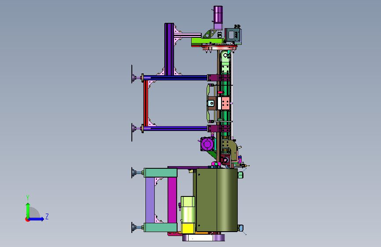Select the purple cylindrical motor at the top
381x247 pixels.
click(x=218, y=15)
